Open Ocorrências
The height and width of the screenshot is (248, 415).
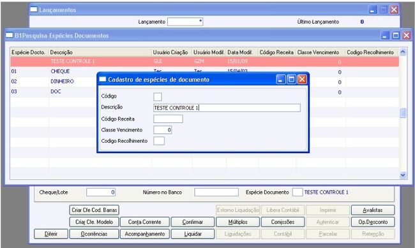coord(94,234)
